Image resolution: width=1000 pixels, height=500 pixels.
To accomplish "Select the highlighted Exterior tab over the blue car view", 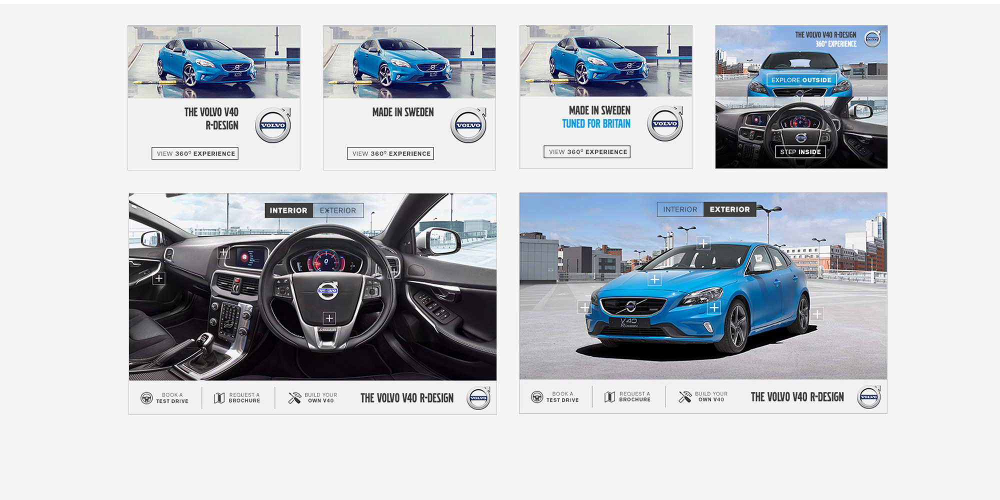I will point(729,209).
